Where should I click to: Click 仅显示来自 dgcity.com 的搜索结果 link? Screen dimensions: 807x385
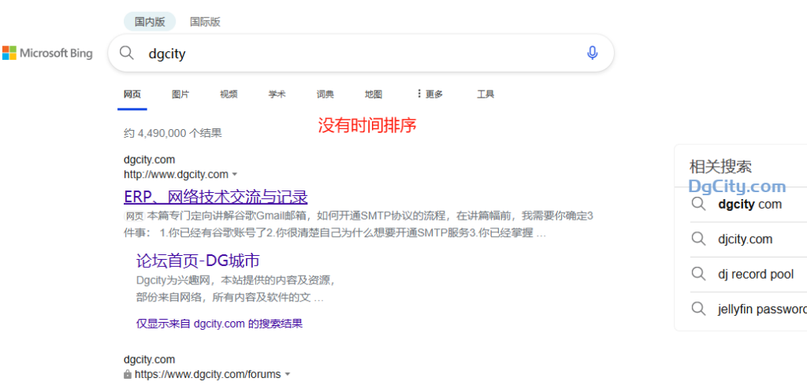click(x=219, y=324)
